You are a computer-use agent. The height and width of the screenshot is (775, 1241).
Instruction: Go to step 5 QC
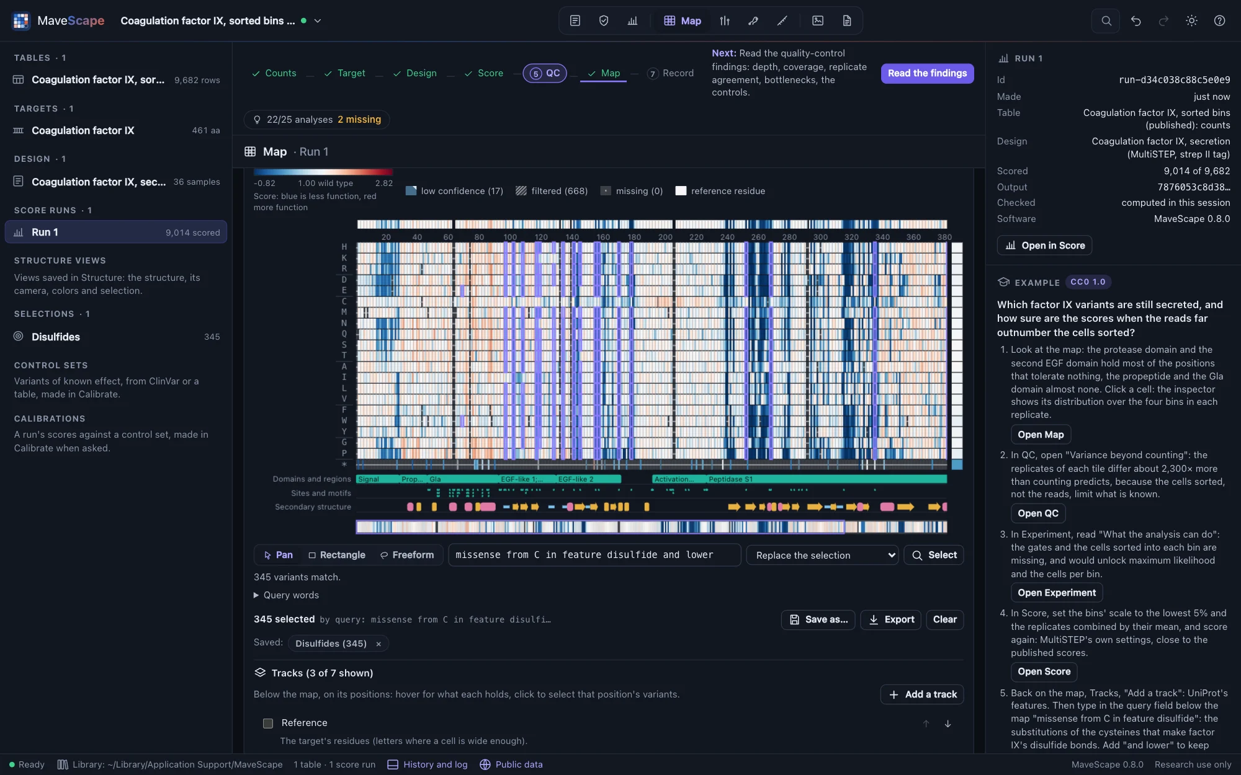point(545,73)
